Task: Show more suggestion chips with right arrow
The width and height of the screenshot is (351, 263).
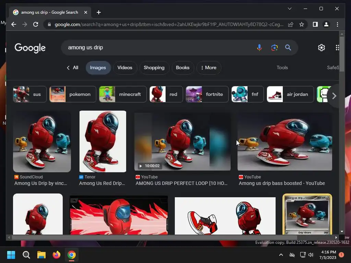Action: click(x=334, y=96)
